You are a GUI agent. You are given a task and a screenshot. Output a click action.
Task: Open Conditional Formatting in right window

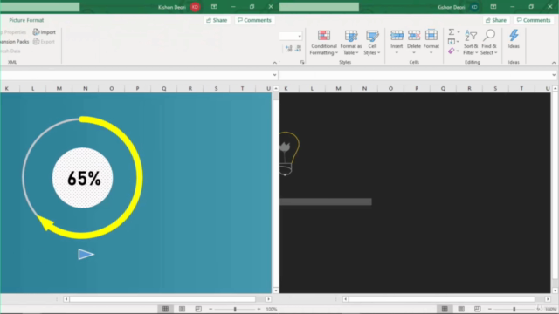324,43
